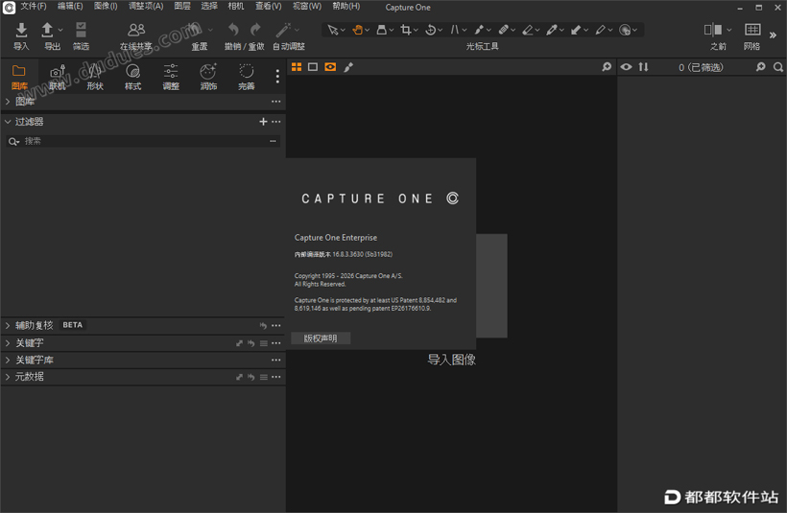Click viewer zoom magnifier icon
The width and height of the screenshot is (787, 513).
tap(607, 67)
